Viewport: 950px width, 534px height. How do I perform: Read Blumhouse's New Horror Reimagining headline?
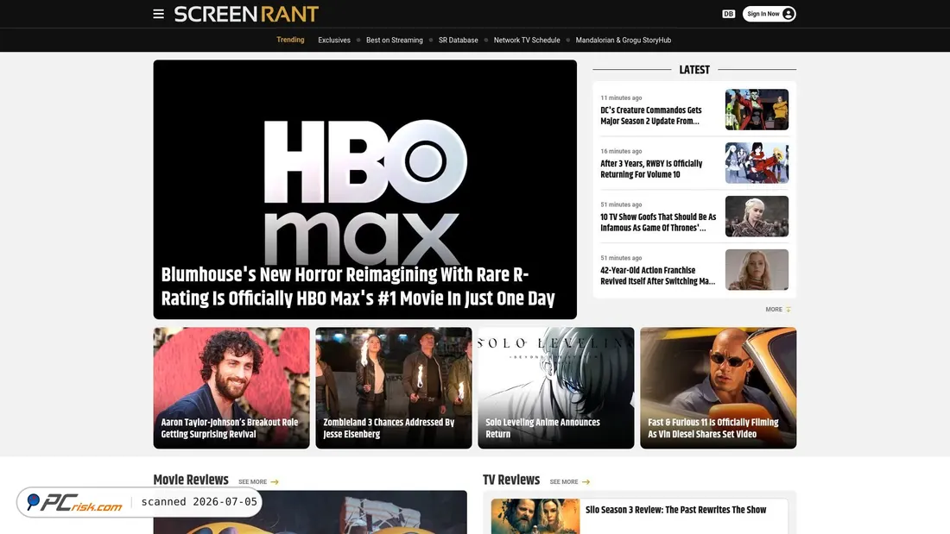tap(358, 286)
